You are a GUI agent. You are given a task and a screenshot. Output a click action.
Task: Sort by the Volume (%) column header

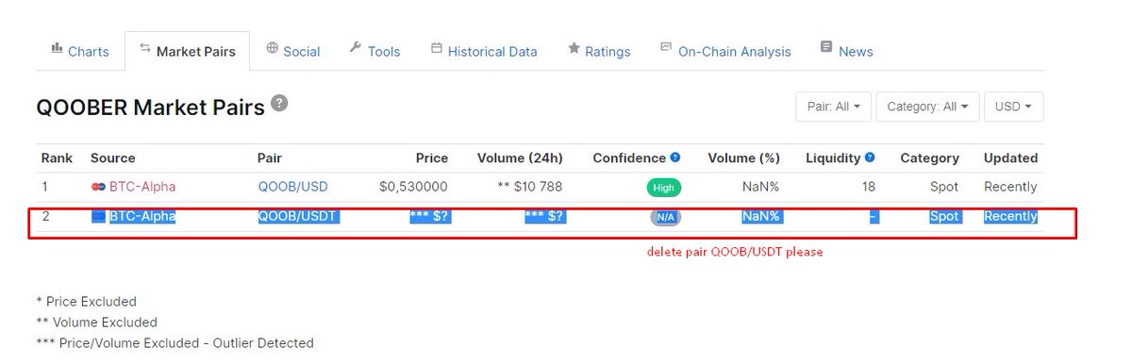tap(744, 157)
